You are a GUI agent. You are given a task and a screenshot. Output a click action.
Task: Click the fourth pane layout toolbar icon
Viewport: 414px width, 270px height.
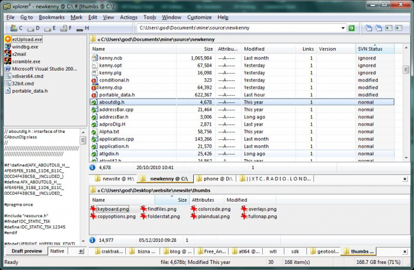point(399,28)
